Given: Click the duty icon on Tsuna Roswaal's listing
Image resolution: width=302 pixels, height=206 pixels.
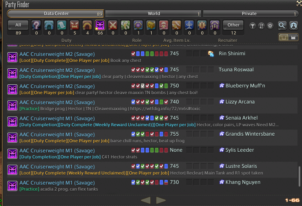Looking at the screenshot, I should coord(12,73).
